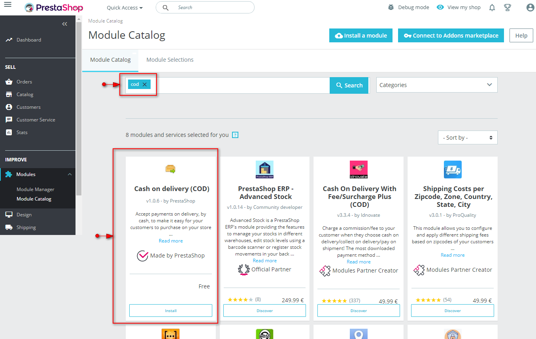Click the Catalog store icon
This screenshot has height=339, width=536.
pyautogui.click(x=9, y=95)
